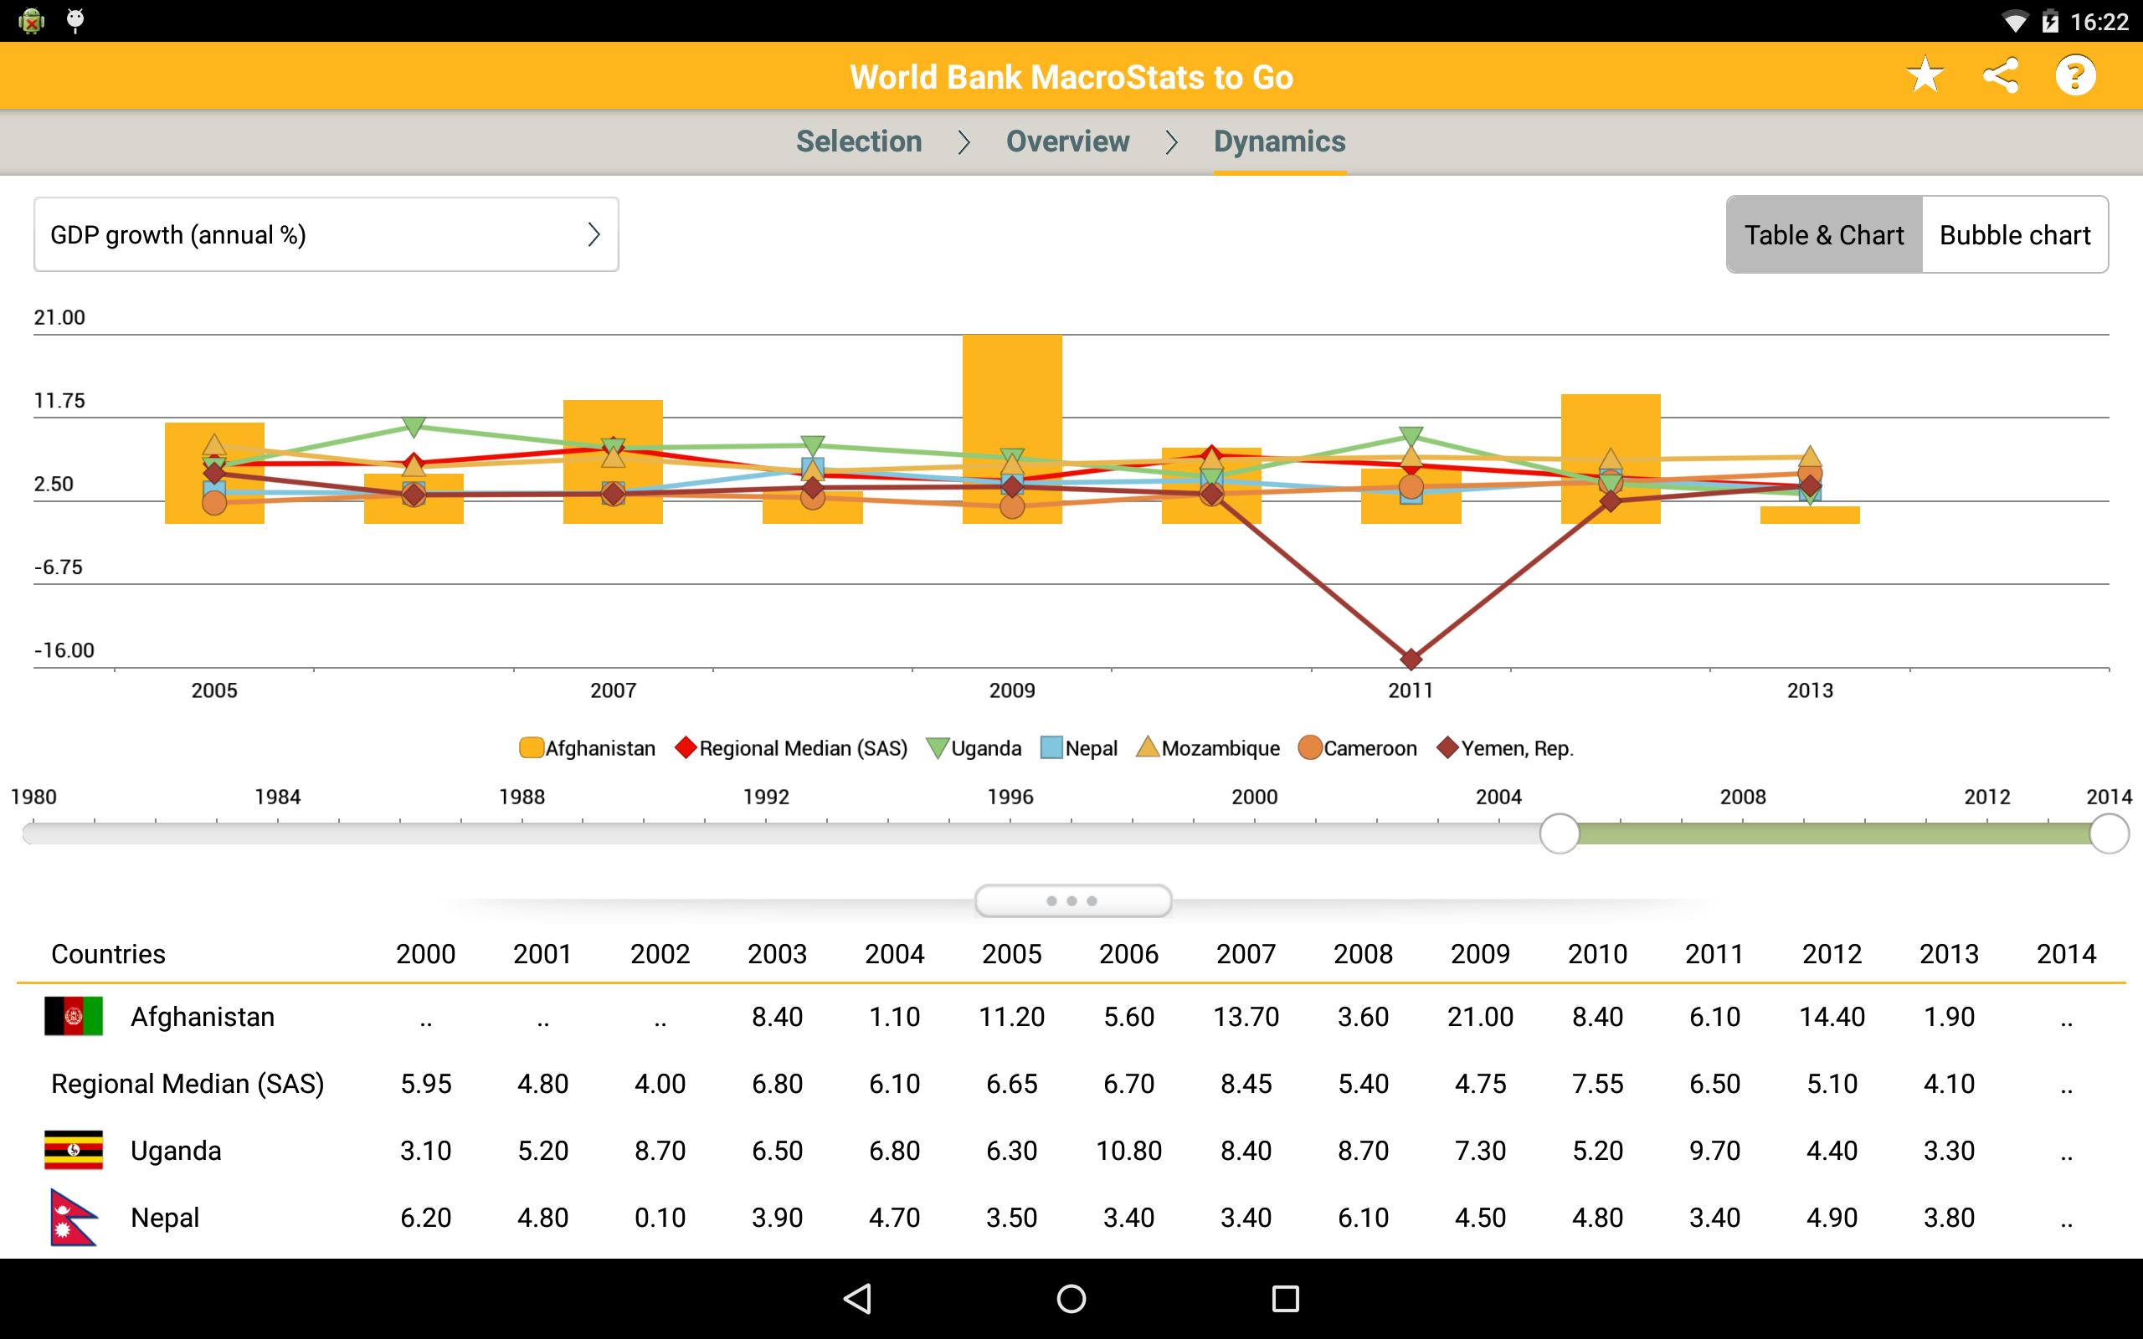The height and width of the screenshot is (1339, 2143).
Task: Tap 2009 column header in table
Action: point(1481,954)
